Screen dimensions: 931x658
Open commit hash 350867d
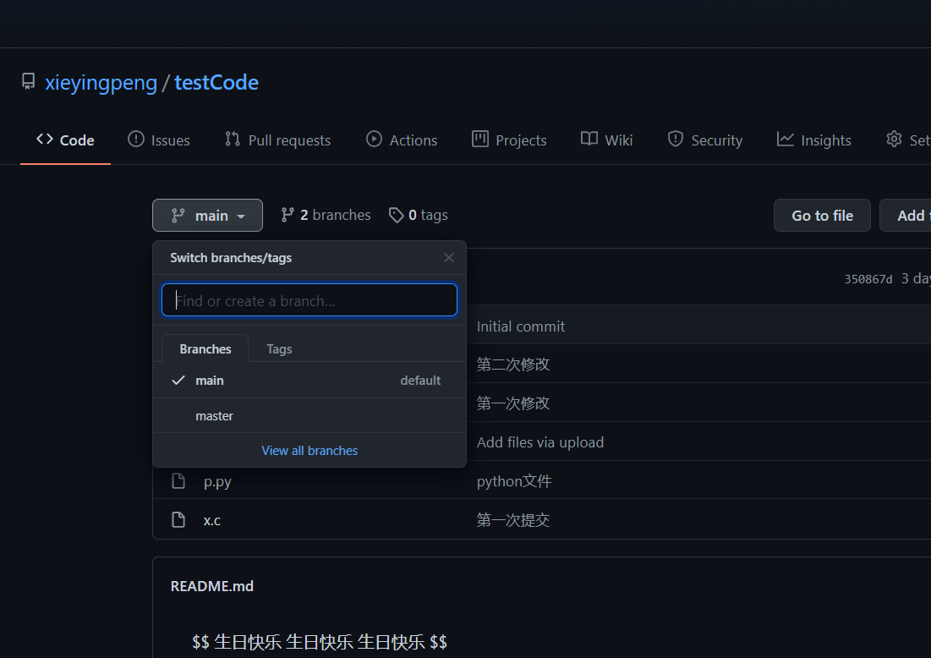868,279
